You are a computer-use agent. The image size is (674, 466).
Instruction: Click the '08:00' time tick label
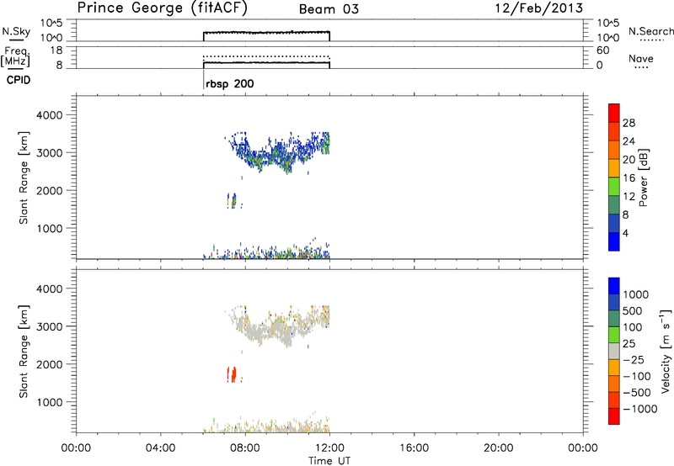click(x=245, y=448)
